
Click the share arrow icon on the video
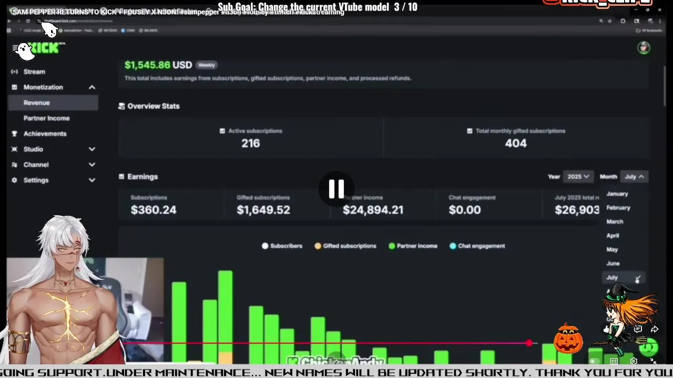point(655,329)
